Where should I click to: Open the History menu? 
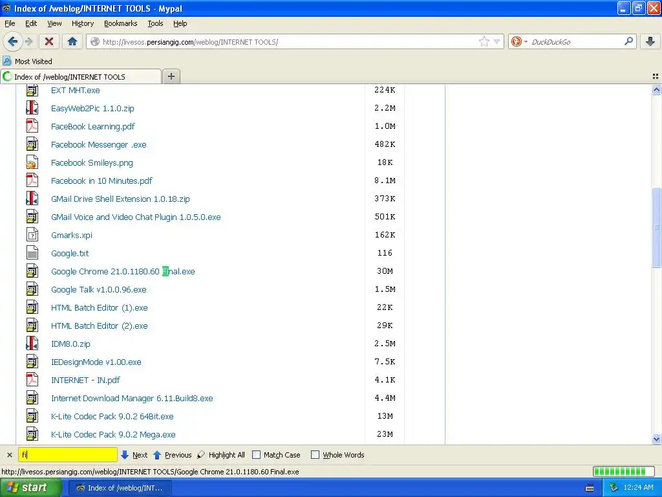(x=82, y=23)
